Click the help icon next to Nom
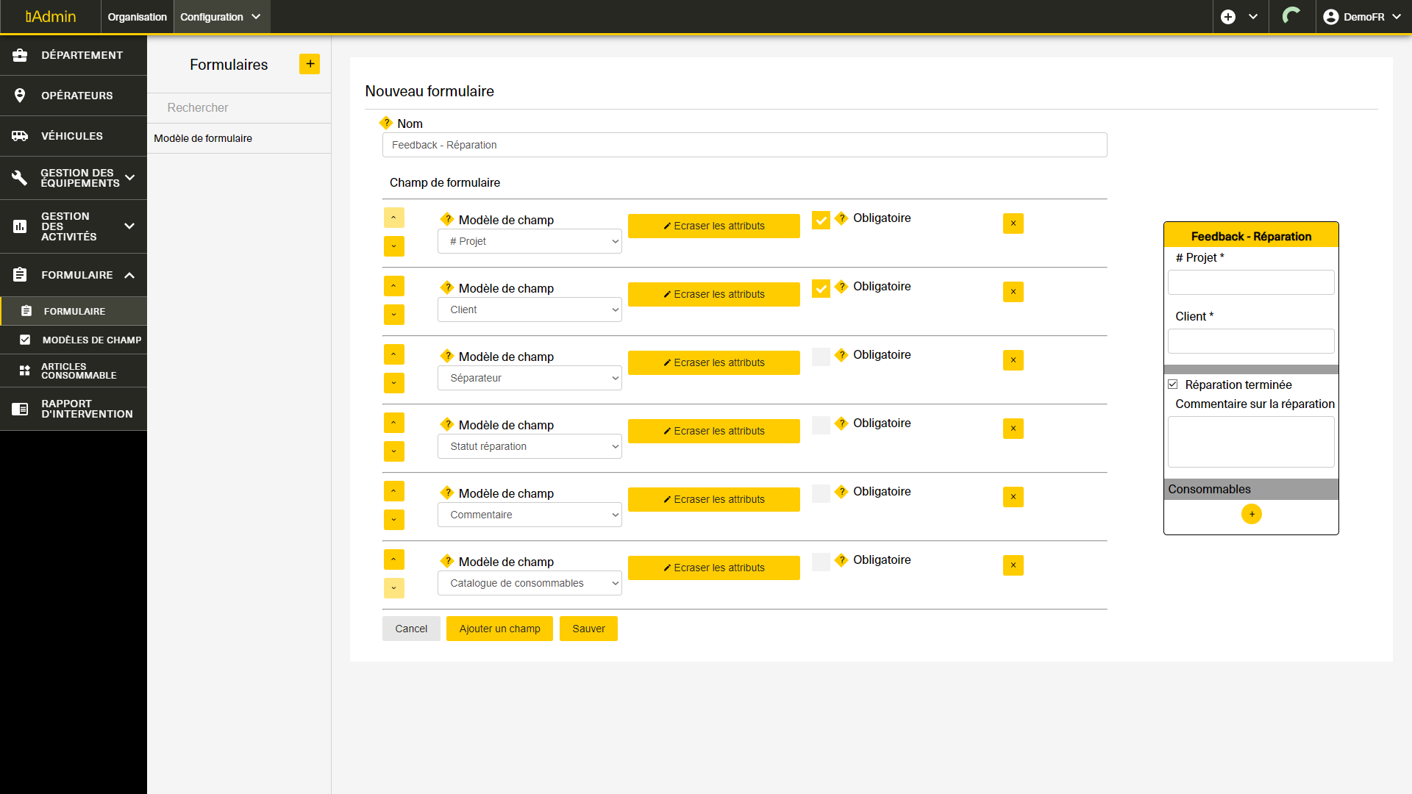This screenshot has height=794, width=1412. tap(385, 123)
